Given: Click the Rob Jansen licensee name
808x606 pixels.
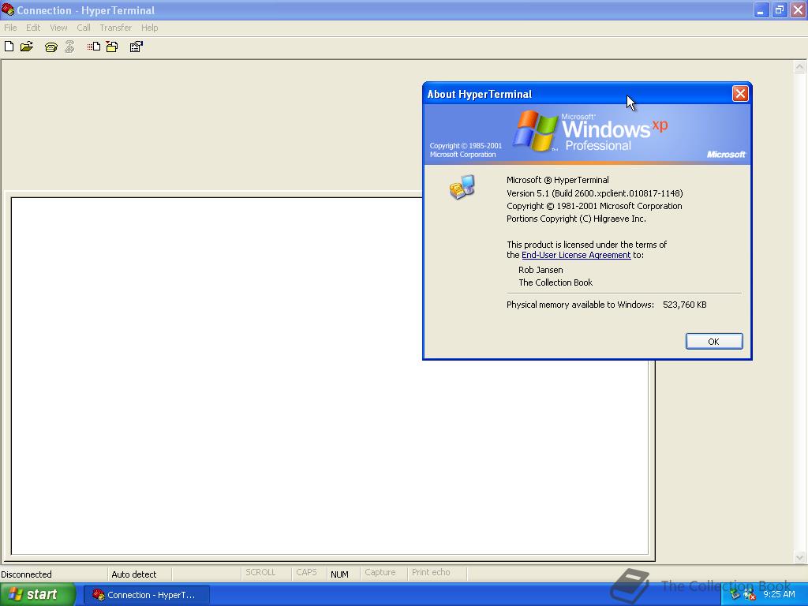Looking at the screenshot, I should pos(541,270).
